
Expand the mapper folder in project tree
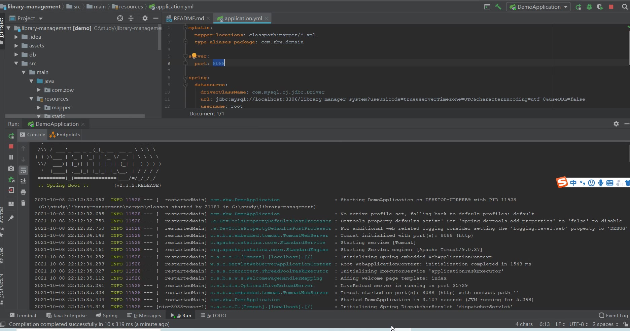coord(39,108)
